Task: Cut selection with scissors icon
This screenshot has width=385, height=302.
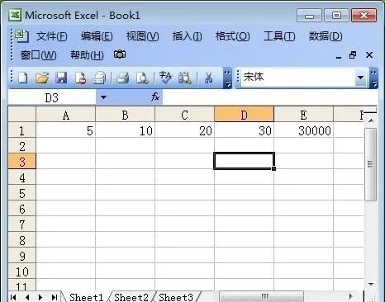Action: [x=209, y=78]
